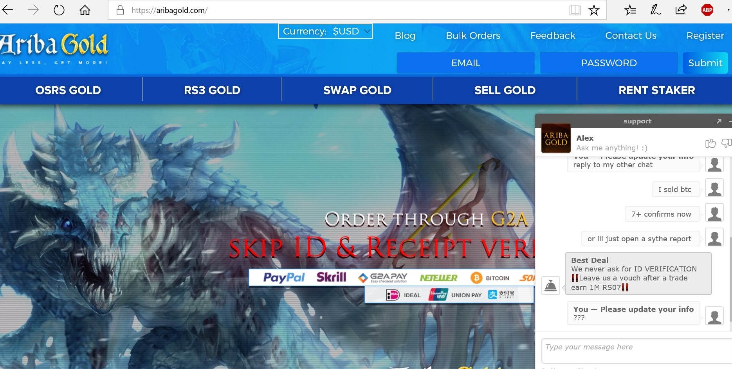Give thumbs down to support agent
This screenshot has width=732, height=369.
point(727,143)
